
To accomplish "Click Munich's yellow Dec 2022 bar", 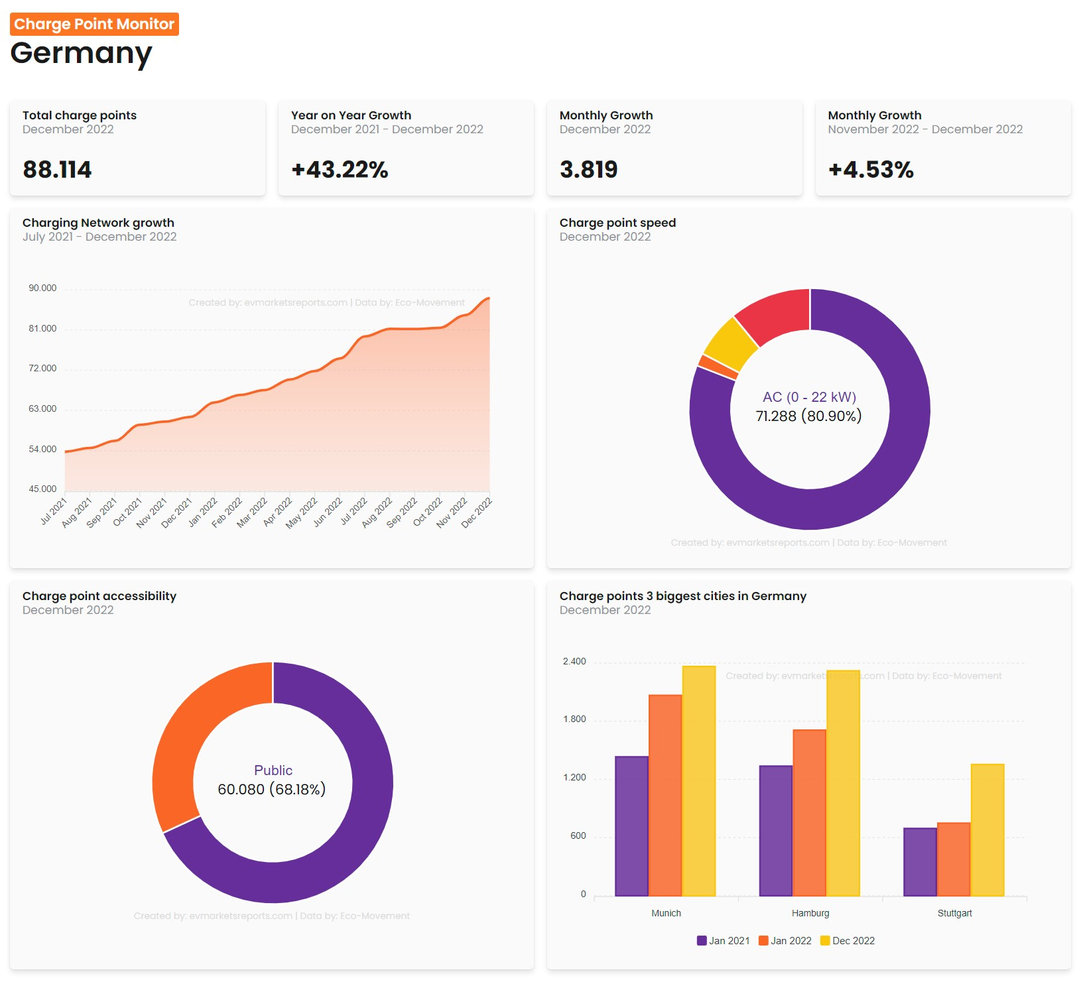I will click(699, 781).
